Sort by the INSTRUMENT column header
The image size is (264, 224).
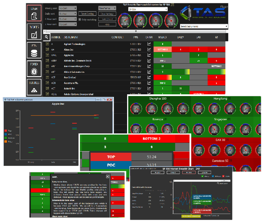click(71, 37)
